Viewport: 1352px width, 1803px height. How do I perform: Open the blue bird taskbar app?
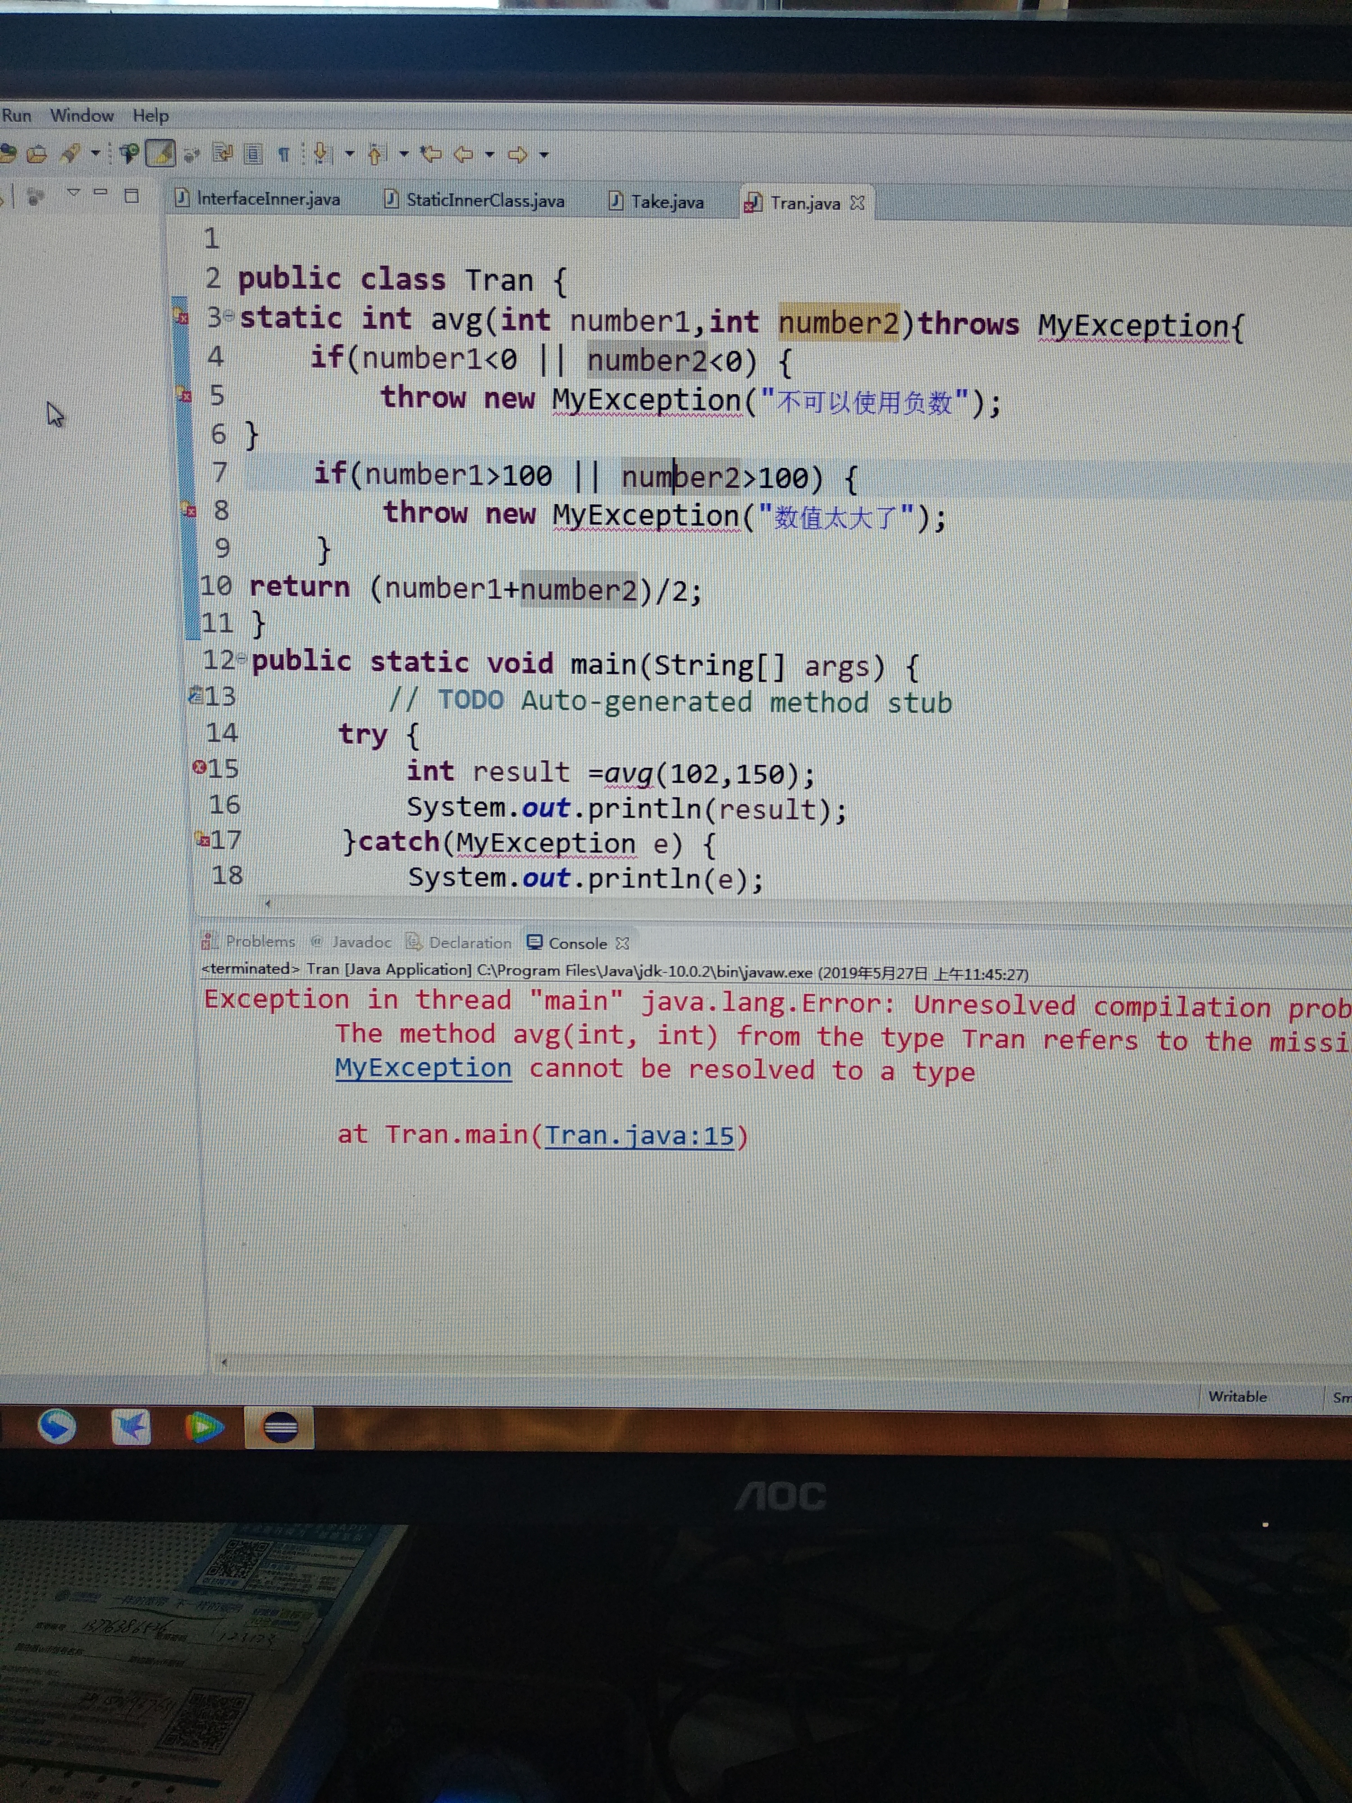coord(131,1427)
